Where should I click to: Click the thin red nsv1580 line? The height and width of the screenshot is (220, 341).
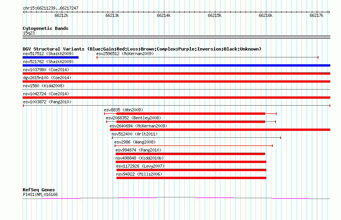click(x=176, y=89)
